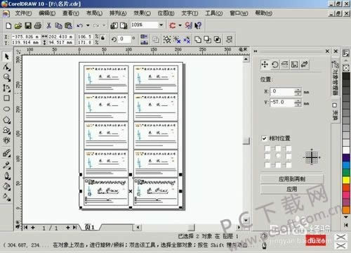Select the Outline pen tool

(x=6, y=176)
